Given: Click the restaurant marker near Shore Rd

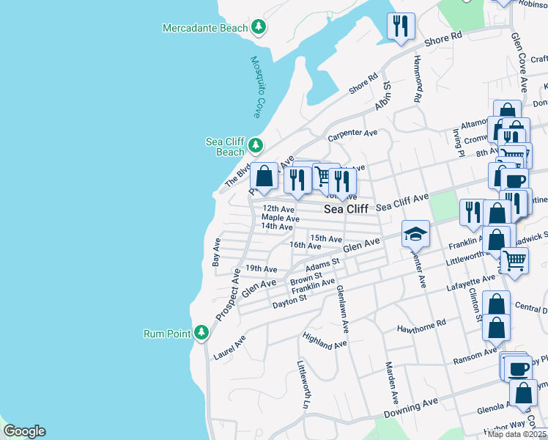Looking at the screenshot, I should click(x=401, y=26).
